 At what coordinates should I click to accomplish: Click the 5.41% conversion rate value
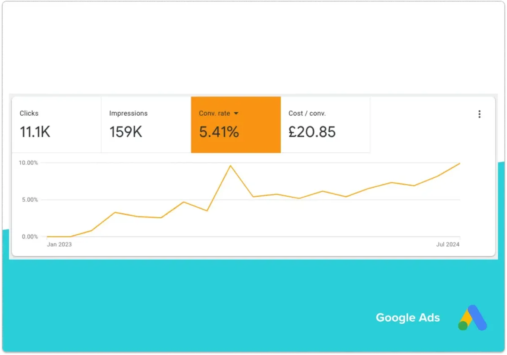219,132
